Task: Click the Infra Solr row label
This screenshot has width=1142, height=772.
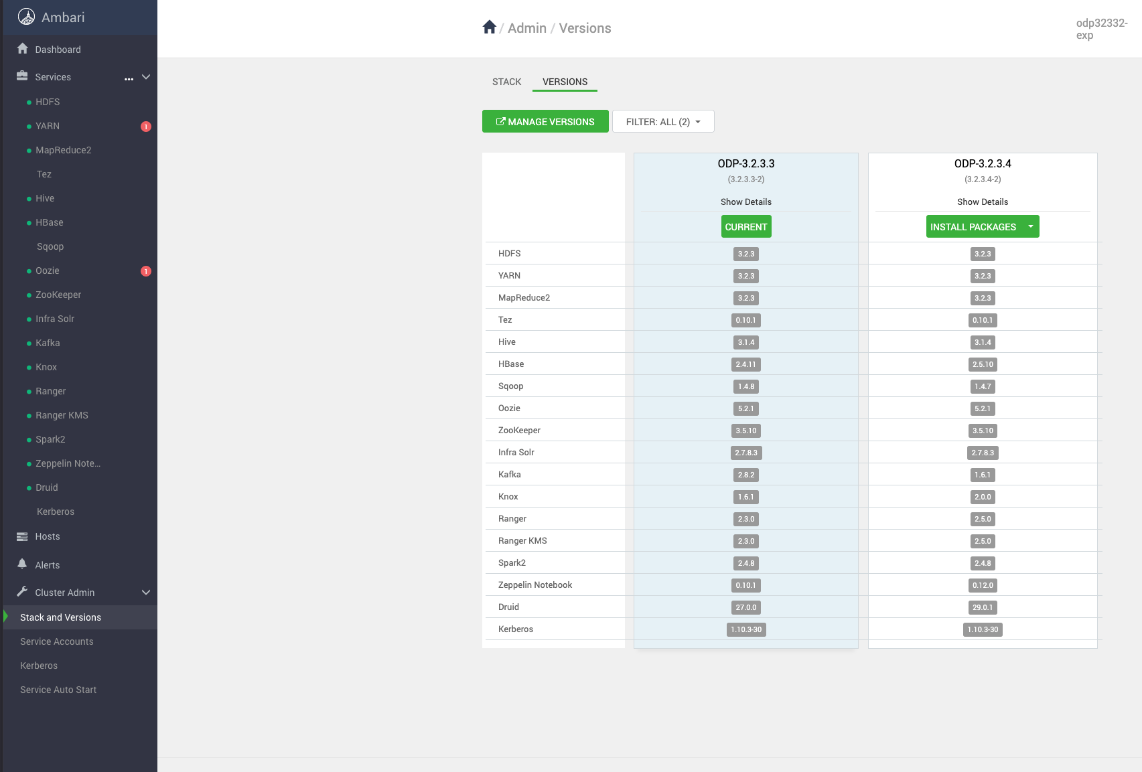Action: point(516,452)
